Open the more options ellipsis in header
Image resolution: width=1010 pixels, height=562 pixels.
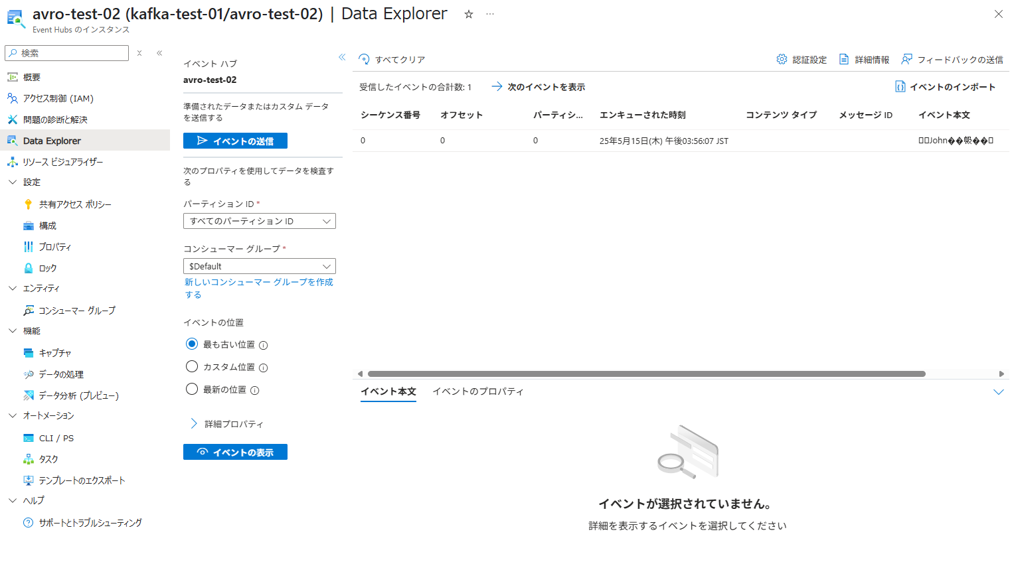click(x=490, y=14)
